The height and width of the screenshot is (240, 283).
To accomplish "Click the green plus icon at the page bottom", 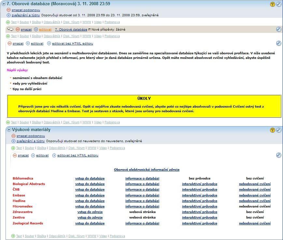I will 13,236.
